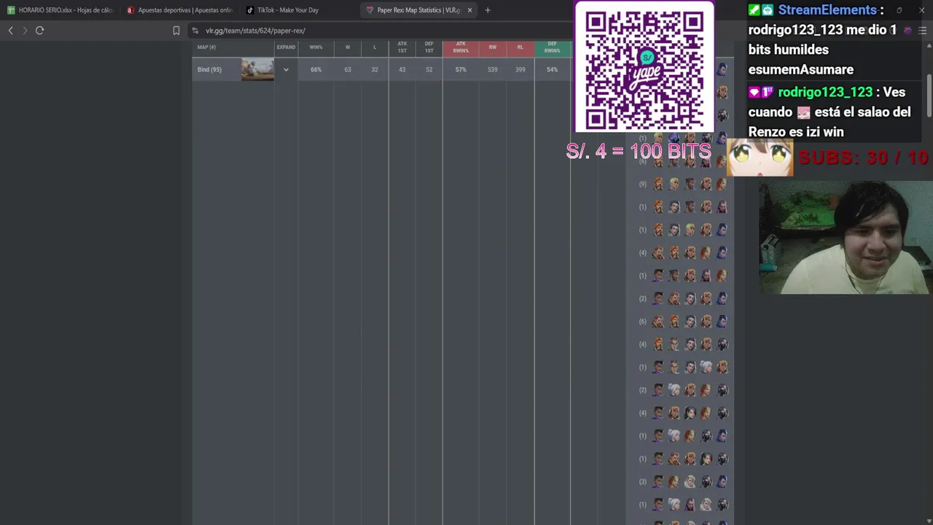933x525 pixels.
Task: Open site information icon beside the URL
Action: click(x=195, y=31)
